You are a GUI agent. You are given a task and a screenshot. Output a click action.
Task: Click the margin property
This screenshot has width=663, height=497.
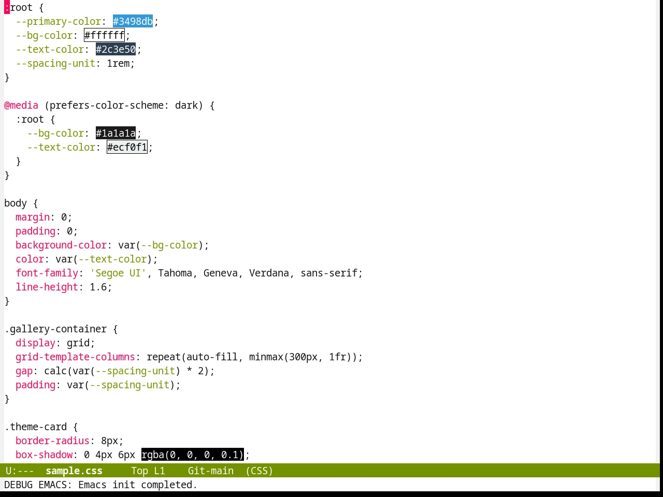(33, 217)
